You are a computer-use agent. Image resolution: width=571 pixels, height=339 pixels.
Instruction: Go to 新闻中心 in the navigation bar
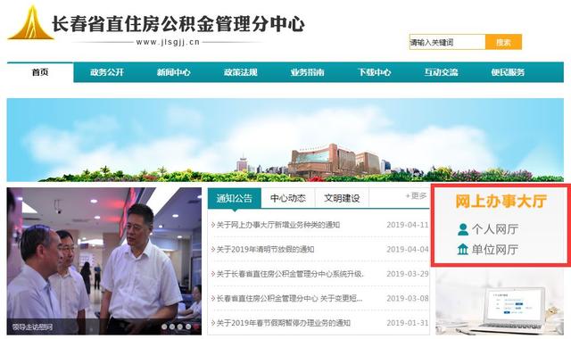click(x=174, y=72)
